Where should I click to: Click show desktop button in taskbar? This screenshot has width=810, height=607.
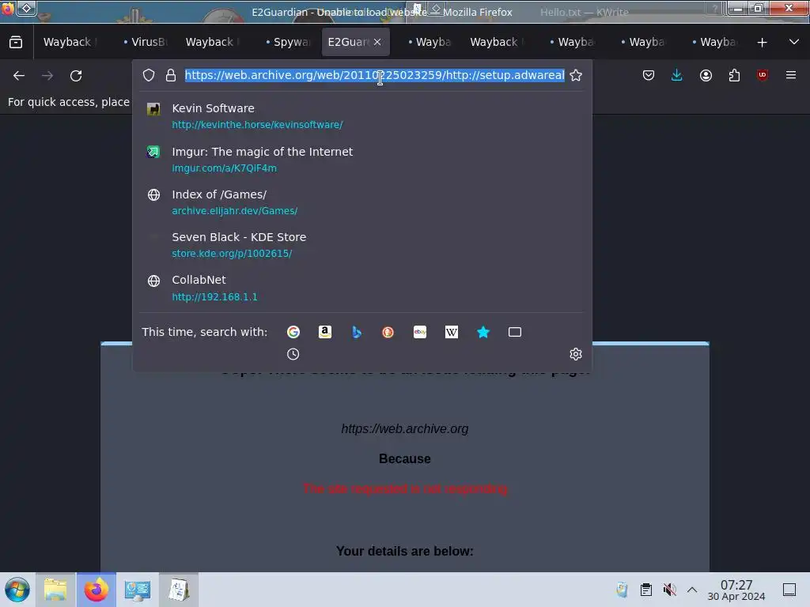click(x=789, y=590)
